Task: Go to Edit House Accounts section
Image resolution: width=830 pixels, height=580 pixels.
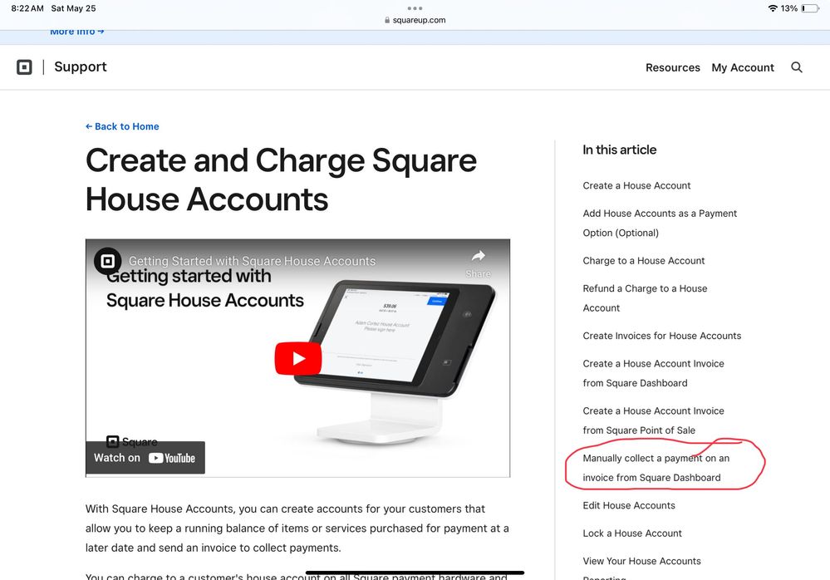Action: point(628,505)
